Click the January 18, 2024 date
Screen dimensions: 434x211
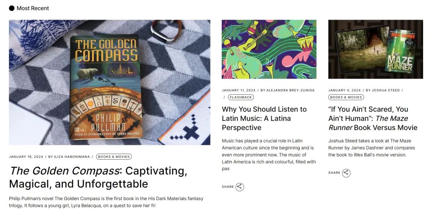26,156
